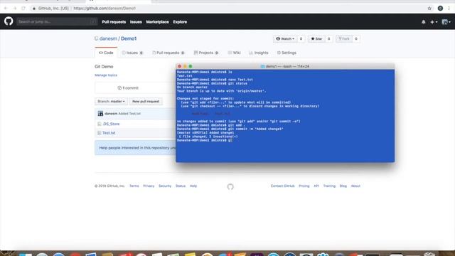This screenshot has width=455, height=256.
Task: Minimize the terminal window
Action: point(185,66)
